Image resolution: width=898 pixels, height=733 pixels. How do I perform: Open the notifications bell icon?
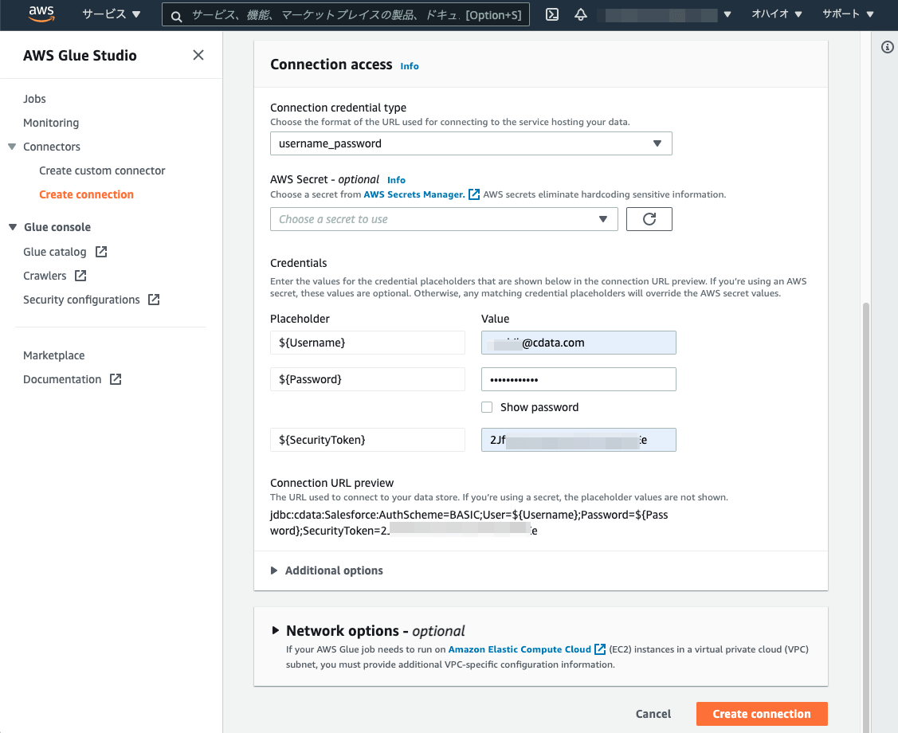(x=581, y=14)
